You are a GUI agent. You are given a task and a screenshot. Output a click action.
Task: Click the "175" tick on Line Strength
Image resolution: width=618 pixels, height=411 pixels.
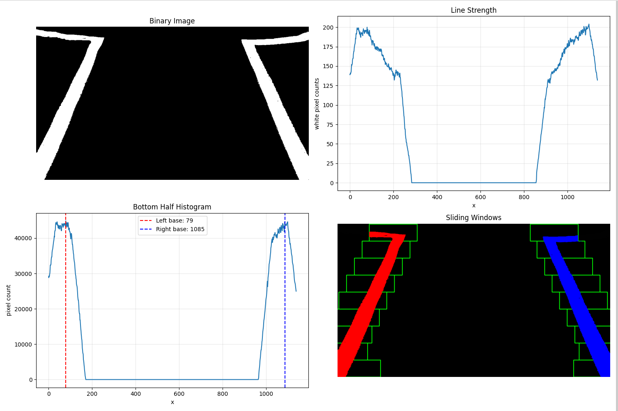(329, 47)
